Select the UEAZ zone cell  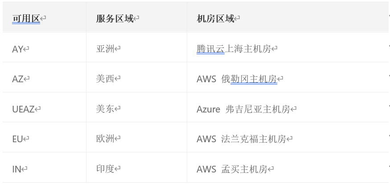pos(24,109)
